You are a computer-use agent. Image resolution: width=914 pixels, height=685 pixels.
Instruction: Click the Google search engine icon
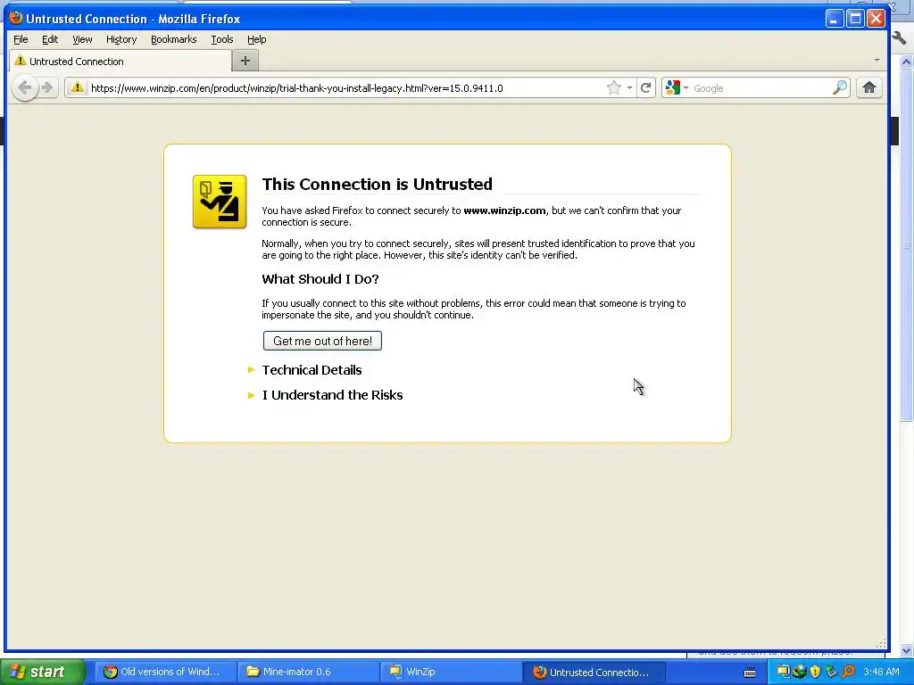click(673, 88)
